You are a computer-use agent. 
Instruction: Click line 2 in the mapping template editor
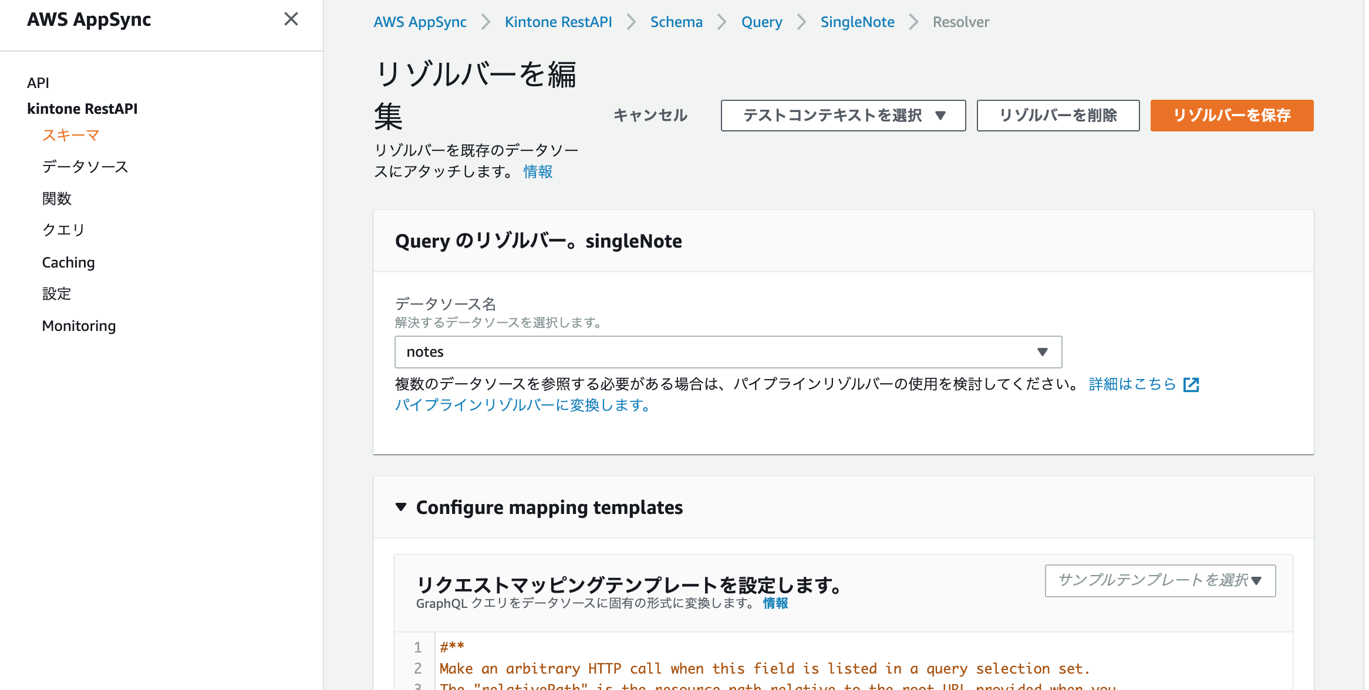coord(763,668)
